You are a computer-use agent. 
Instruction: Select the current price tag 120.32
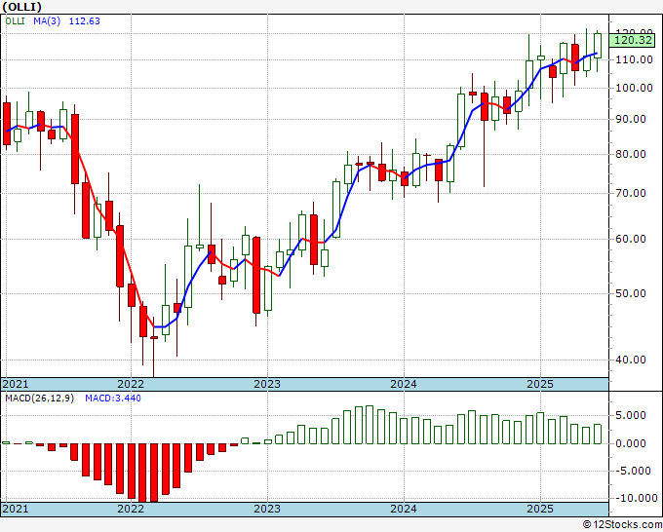click(x=633, y=41)
